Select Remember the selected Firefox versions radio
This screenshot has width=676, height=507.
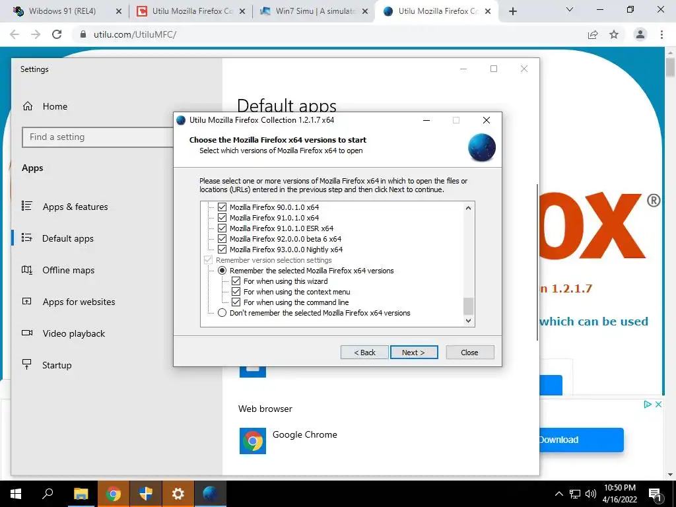(222, 271)
